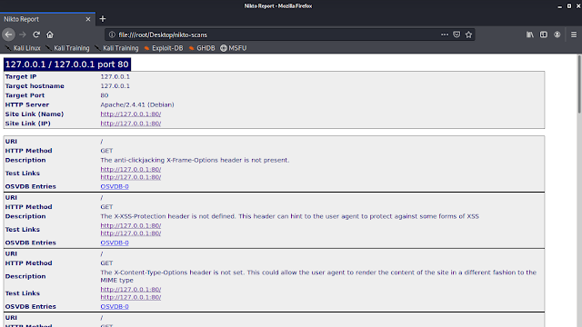Viewport: 582px width, 327px height.
Task: Open the Firefox hamburger menu
Action: pos(574,35)
